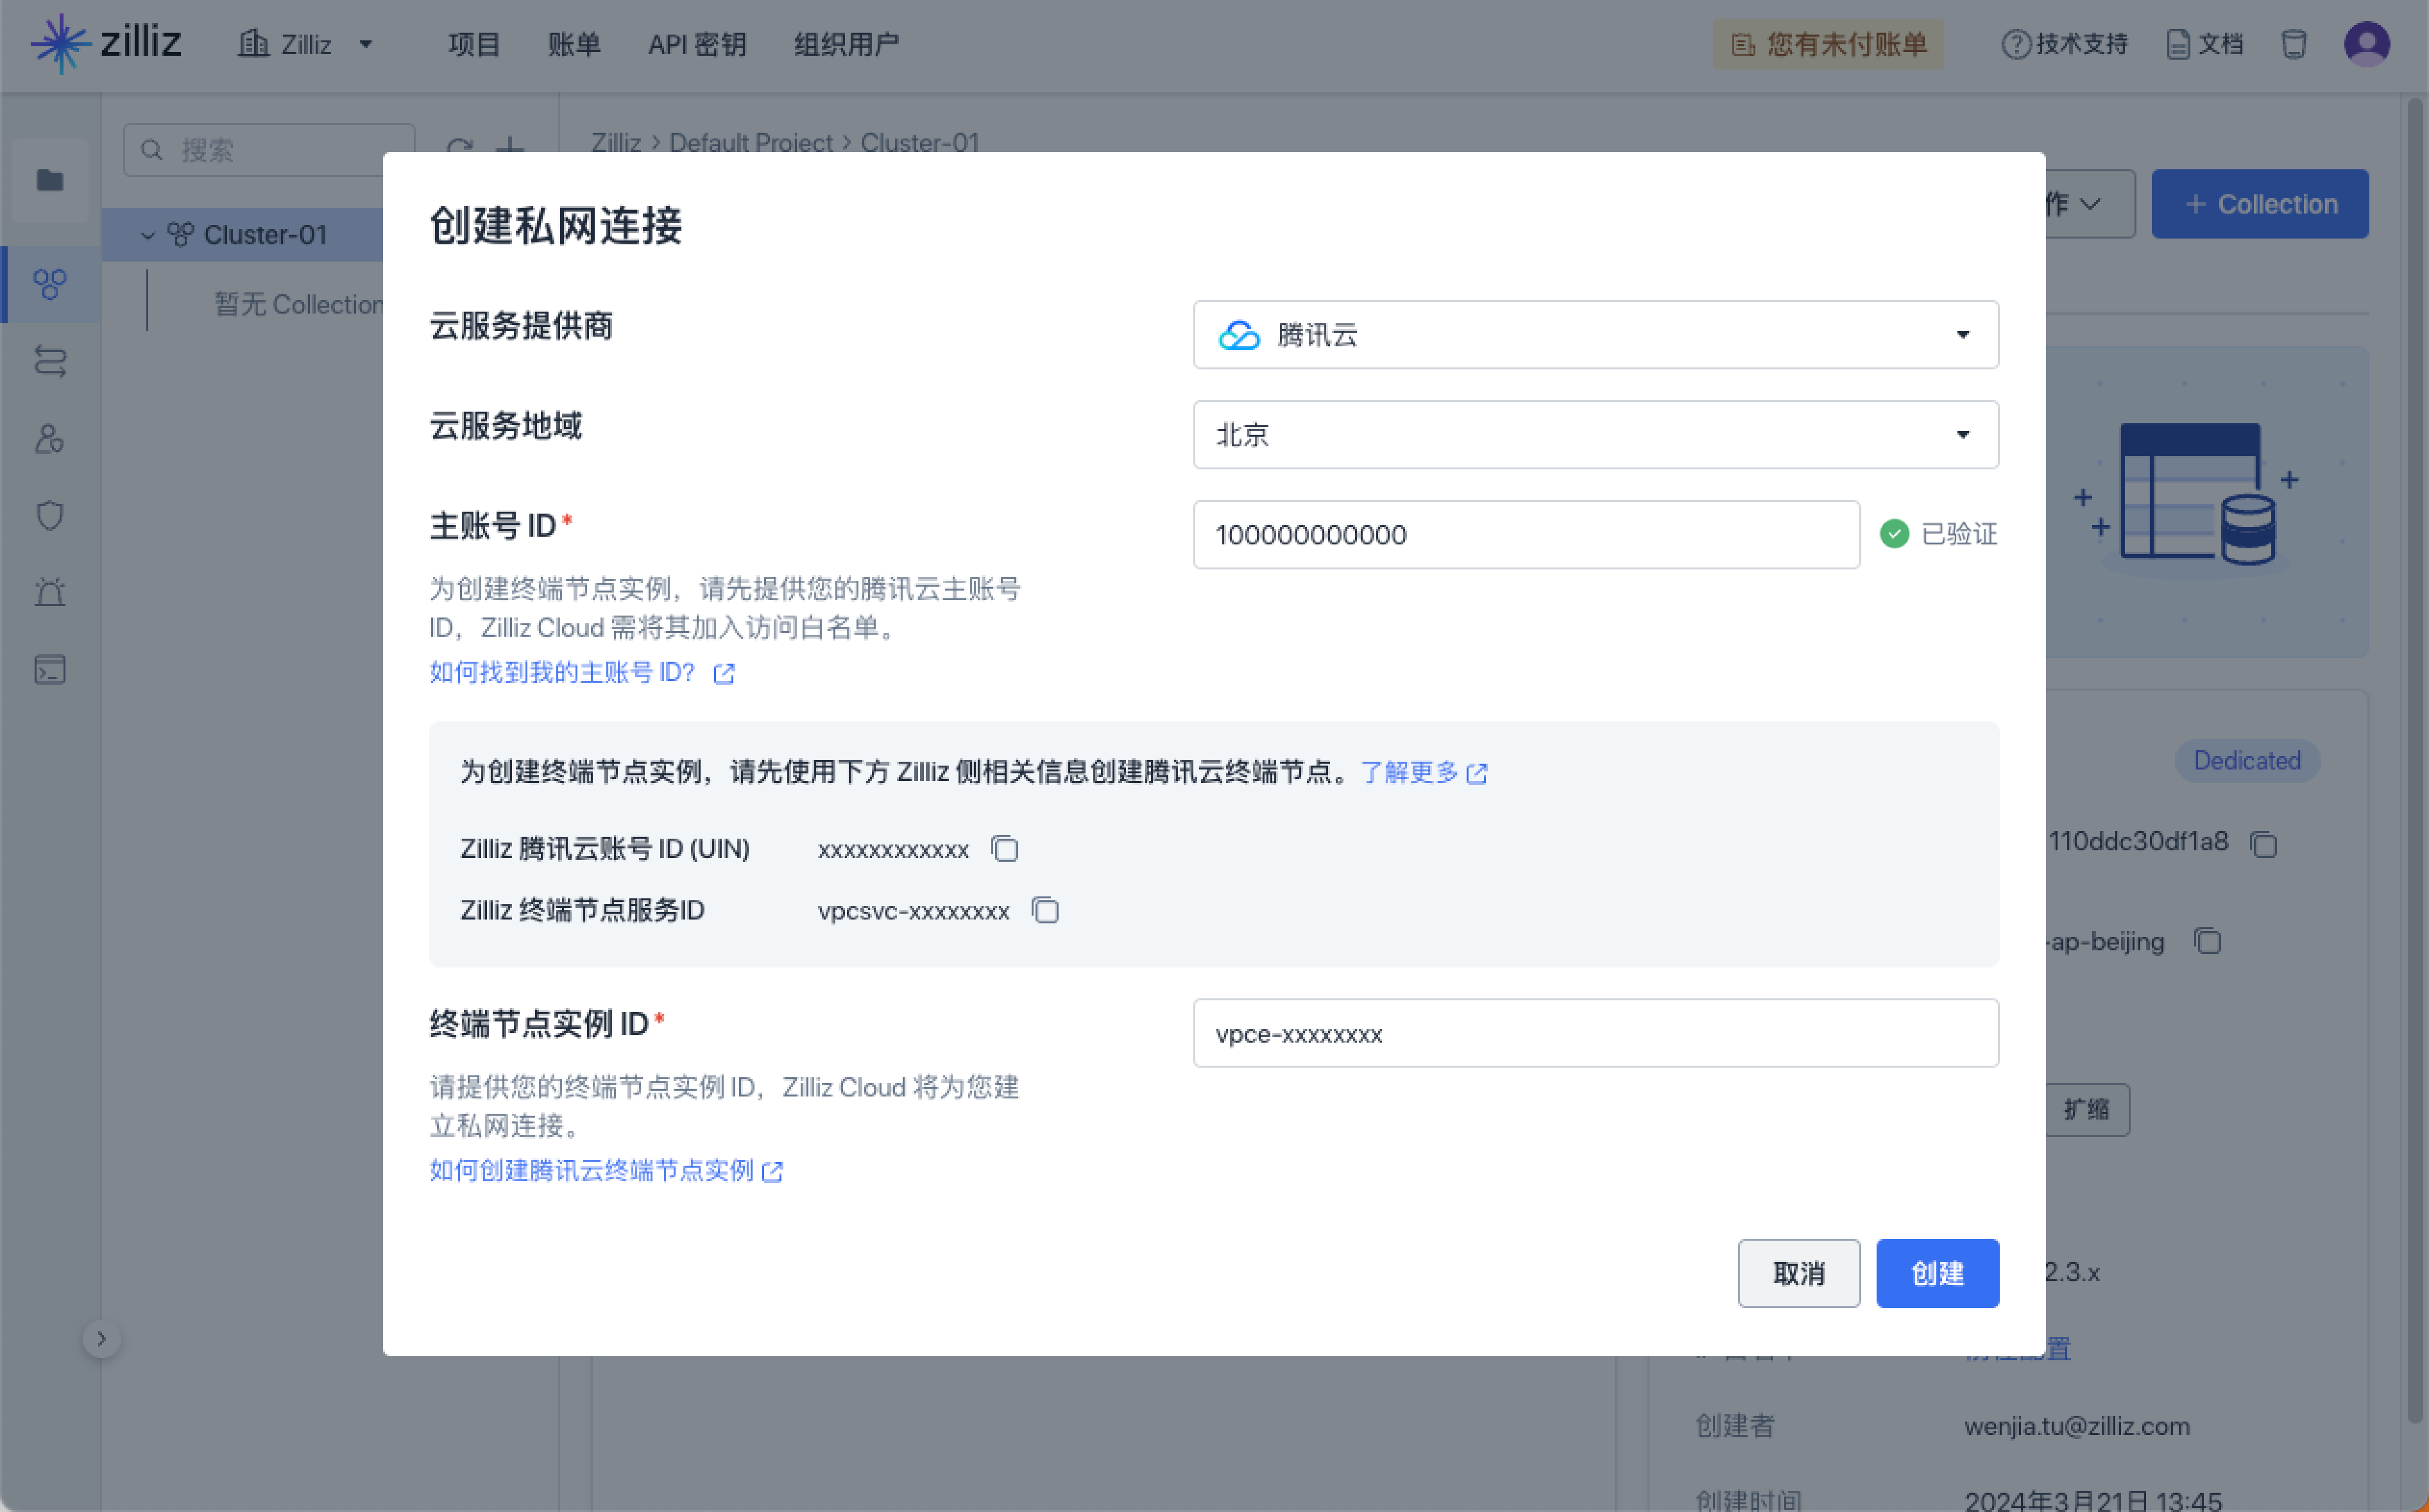The width and height of the screenshot is (2429, 1512).
Task: Copy the Zilliz 腾讯云账号 ID (UIN)
Action: [1005, 849]
